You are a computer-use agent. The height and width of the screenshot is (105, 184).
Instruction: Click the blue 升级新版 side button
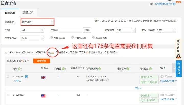pos(179,68)
